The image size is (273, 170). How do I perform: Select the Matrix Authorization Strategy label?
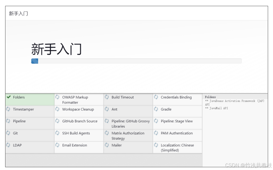click(x=128, y=136)
